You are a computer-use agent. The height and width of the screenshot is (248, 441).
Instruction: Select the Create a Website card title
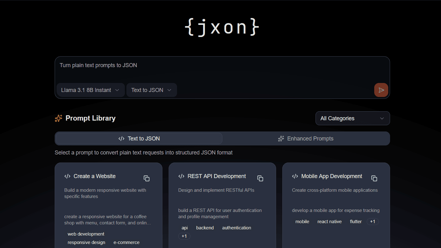[94, 176]
